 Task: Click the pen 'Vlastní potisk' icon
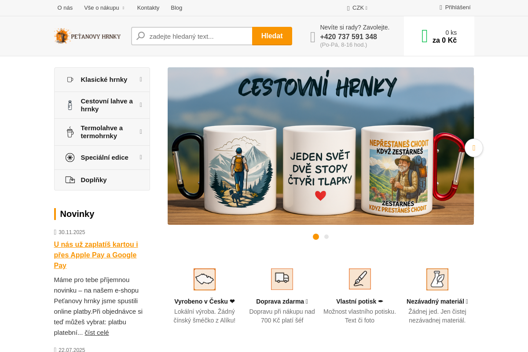(360, 279)
